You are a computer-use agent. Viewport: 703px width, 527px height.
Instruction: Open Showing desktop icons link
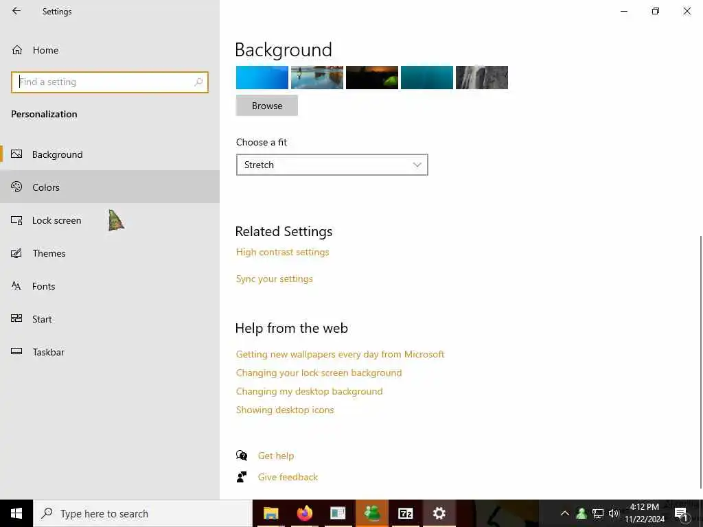pos(285,410)
